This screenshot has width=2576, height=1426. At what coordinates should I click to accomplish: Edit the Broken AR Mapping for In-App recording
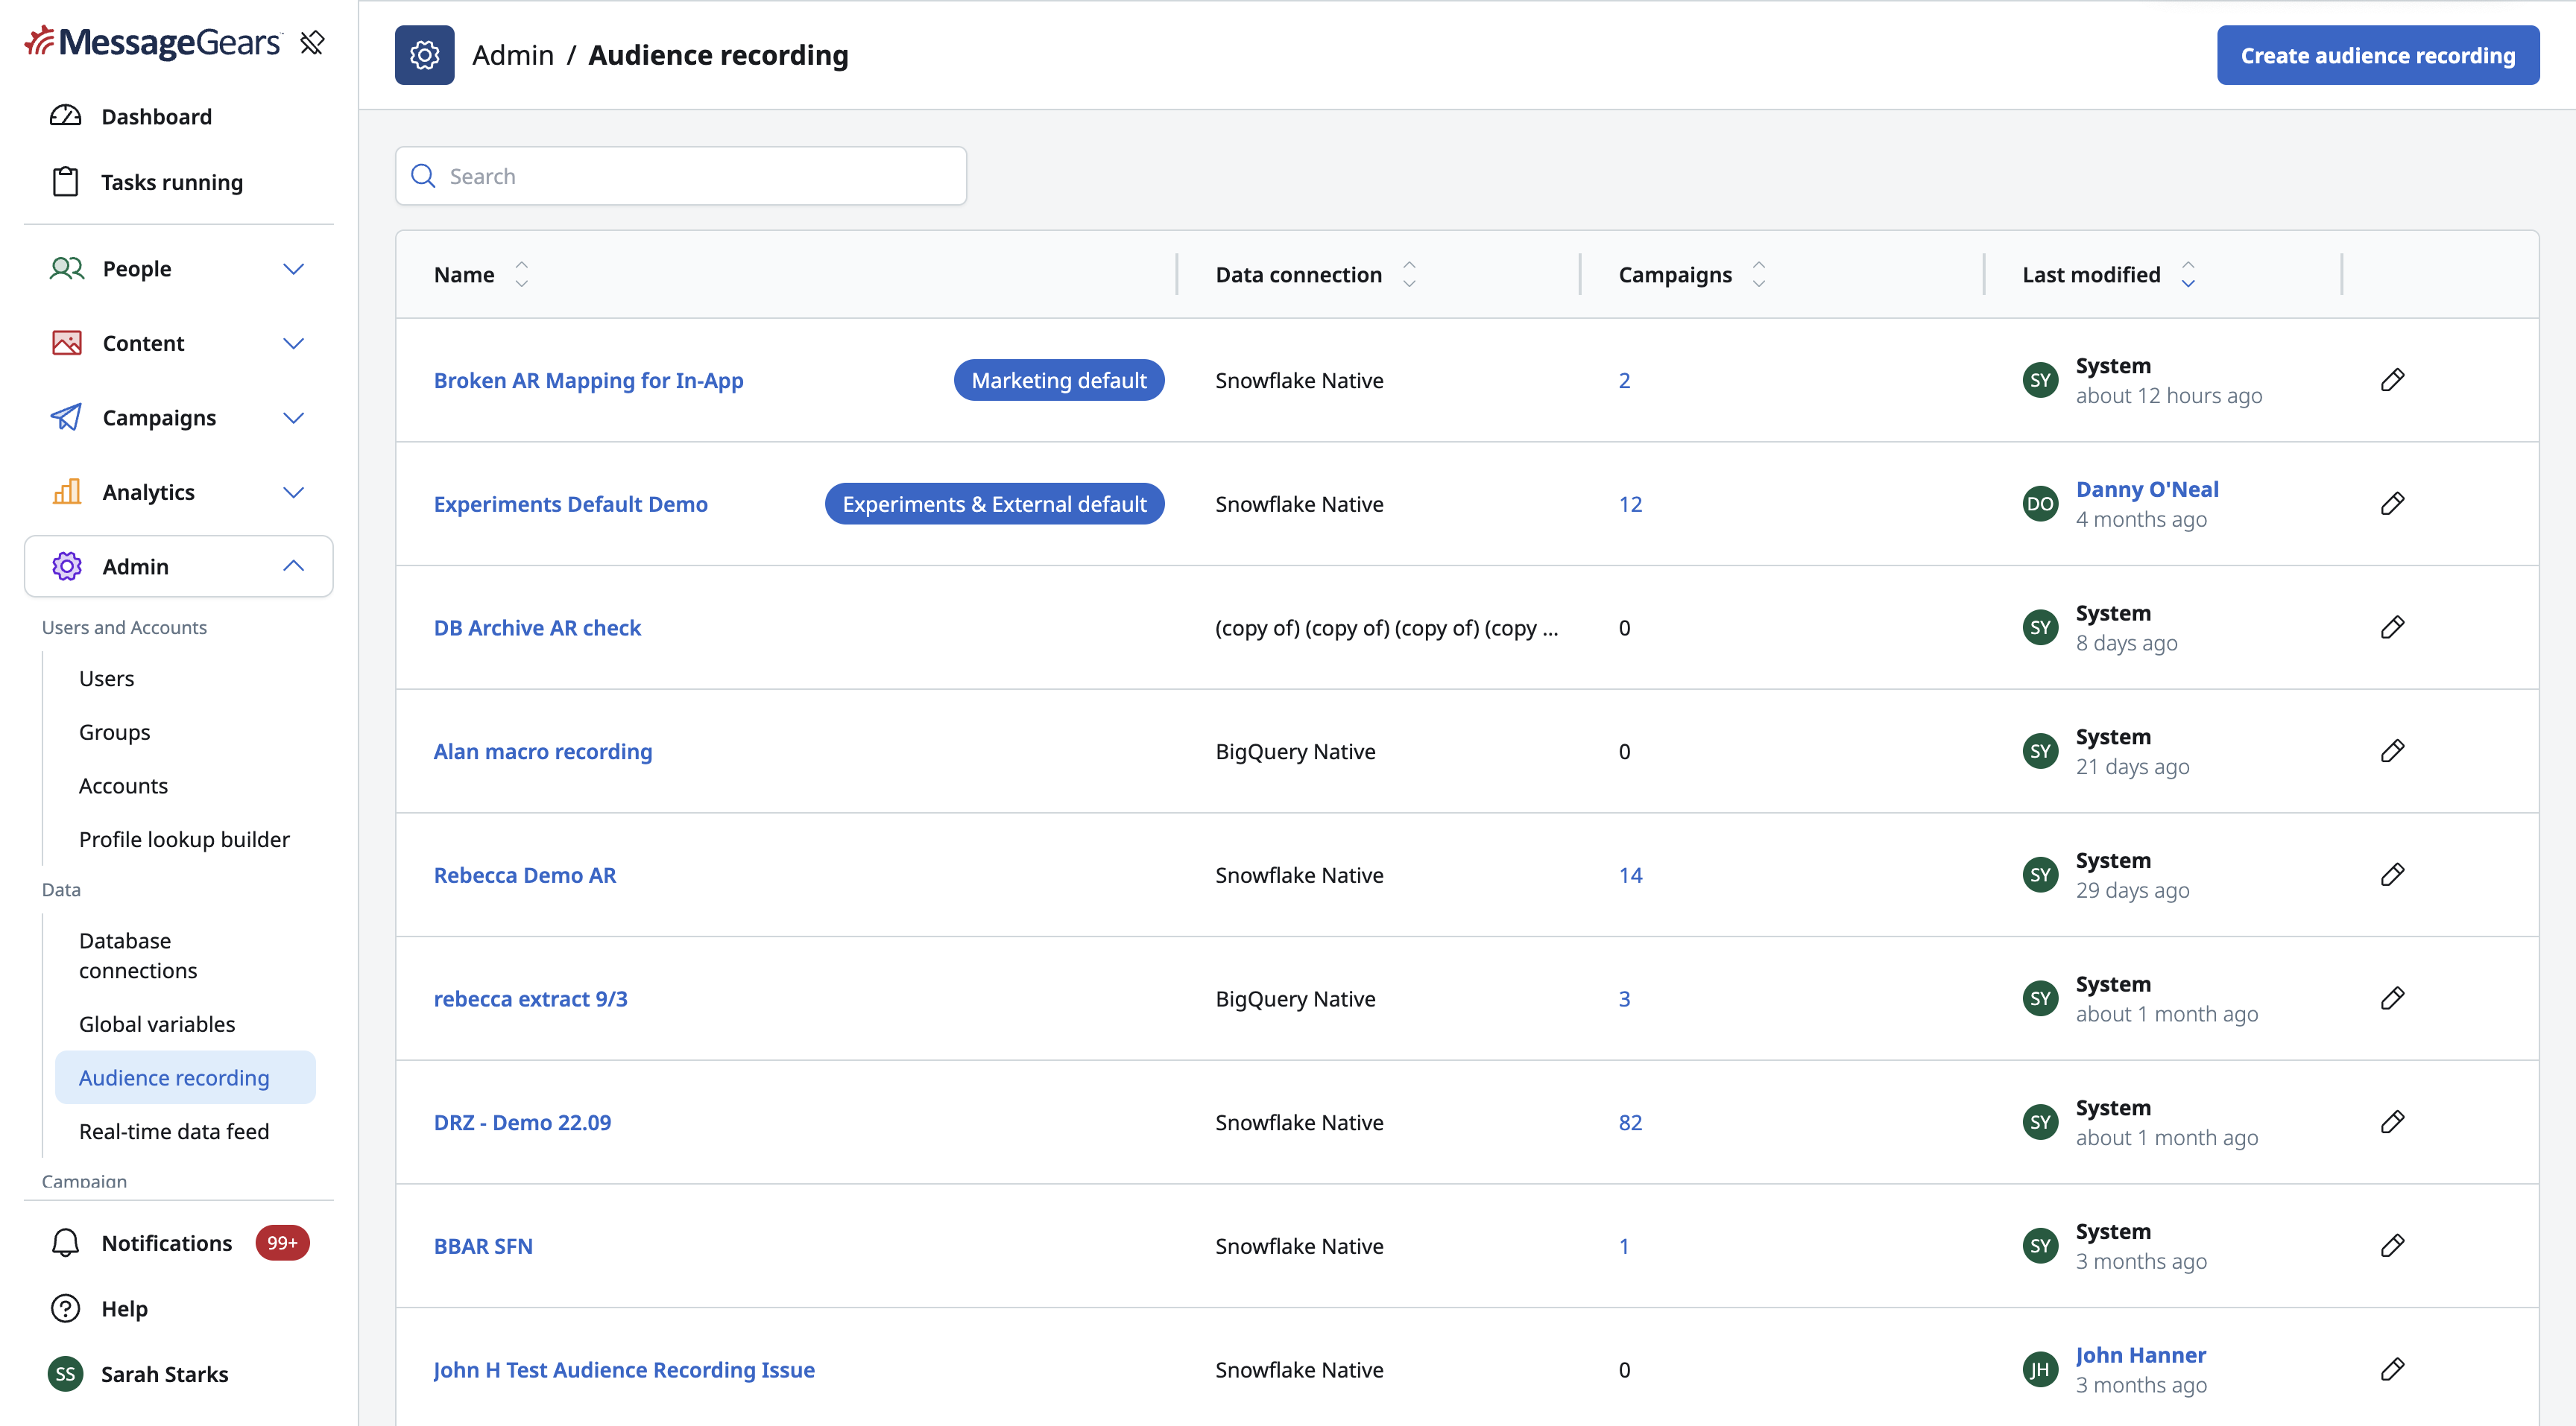point(2392,380)
